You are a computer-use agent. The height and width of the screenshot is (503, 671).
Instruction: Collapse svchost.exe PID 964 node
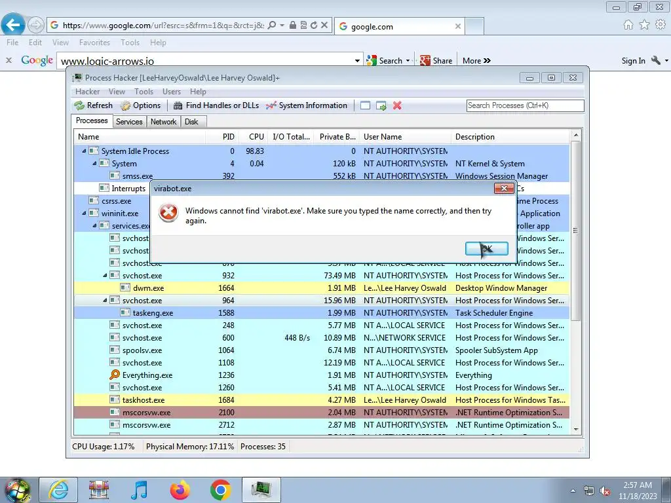click(x=105, y=300)
